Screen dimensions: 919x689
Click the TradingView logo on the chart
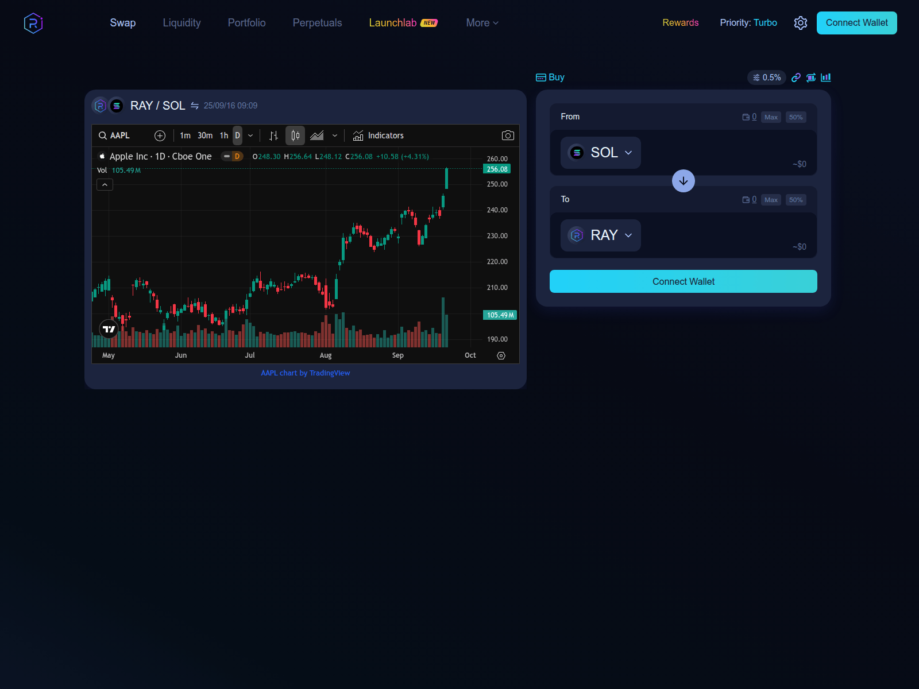pyautogui.click(x=109, y=329)
